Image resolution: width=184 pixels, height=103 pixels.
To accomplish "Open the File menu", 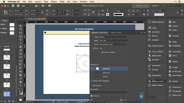I will point(24,2).
